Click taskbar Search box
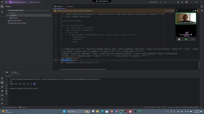This screenshot has height=114, width=204. pos(79,111)
